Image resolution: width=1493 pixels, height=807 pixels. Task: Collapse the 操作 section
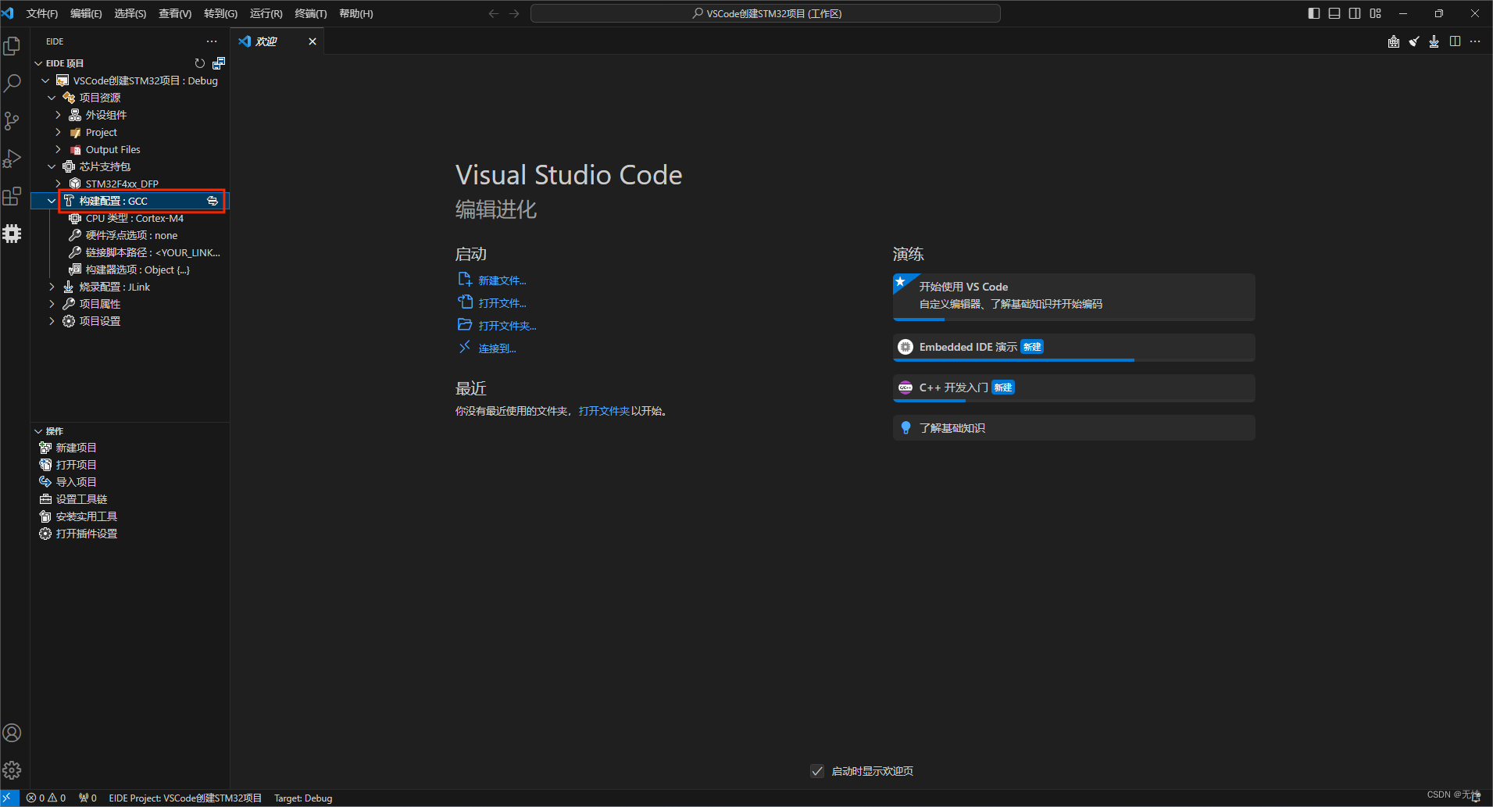38,431
